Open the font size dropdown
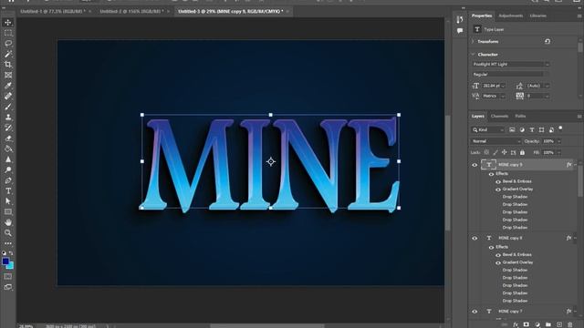The width and height of the screenshot is (584, 328). tap(503, 86)
